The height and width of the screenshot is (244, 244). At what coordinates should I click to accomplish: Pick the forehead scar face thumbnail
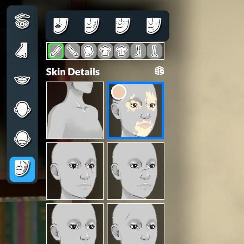[136, 223]
